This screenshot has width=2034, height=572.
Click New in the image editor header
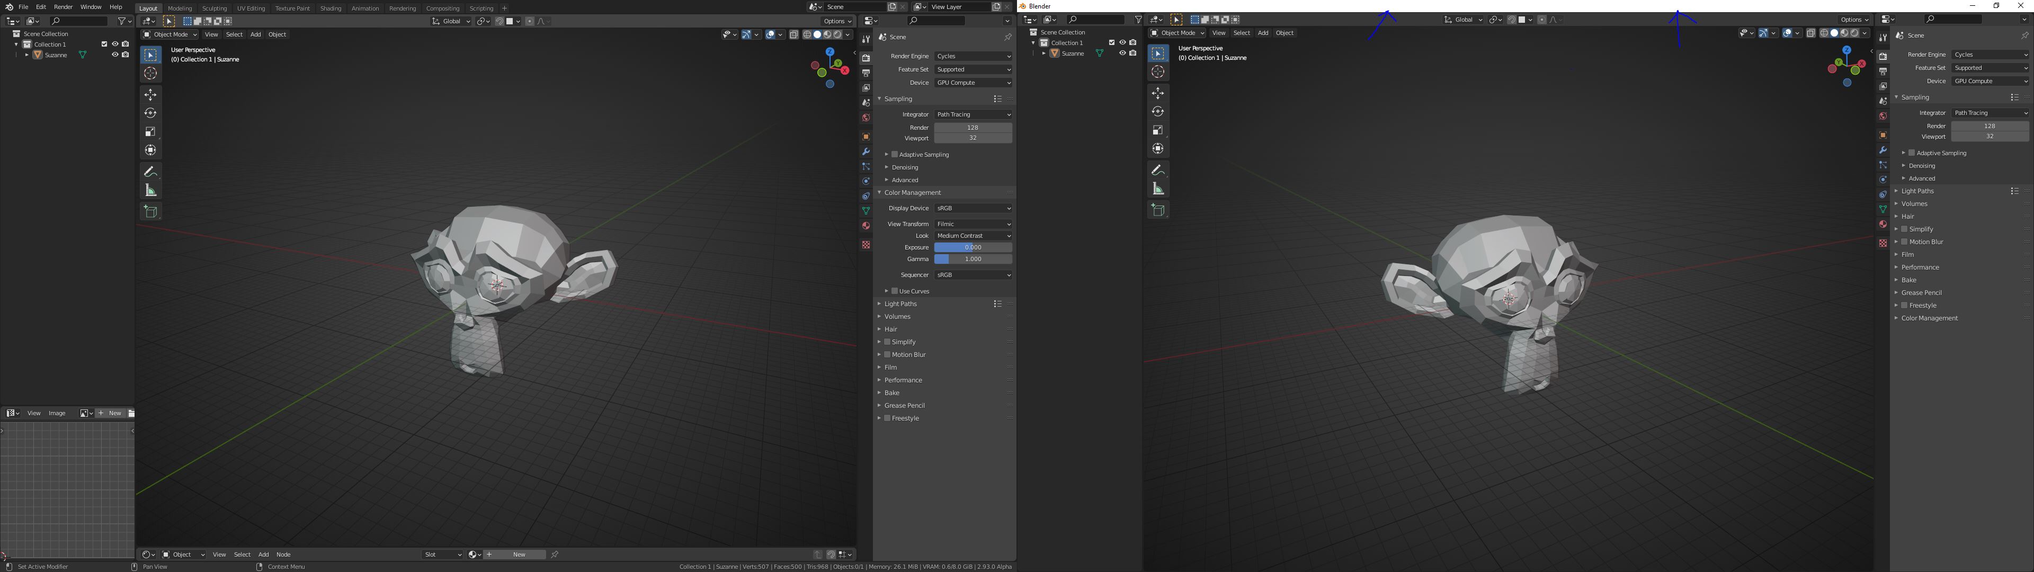pos(111,413)
